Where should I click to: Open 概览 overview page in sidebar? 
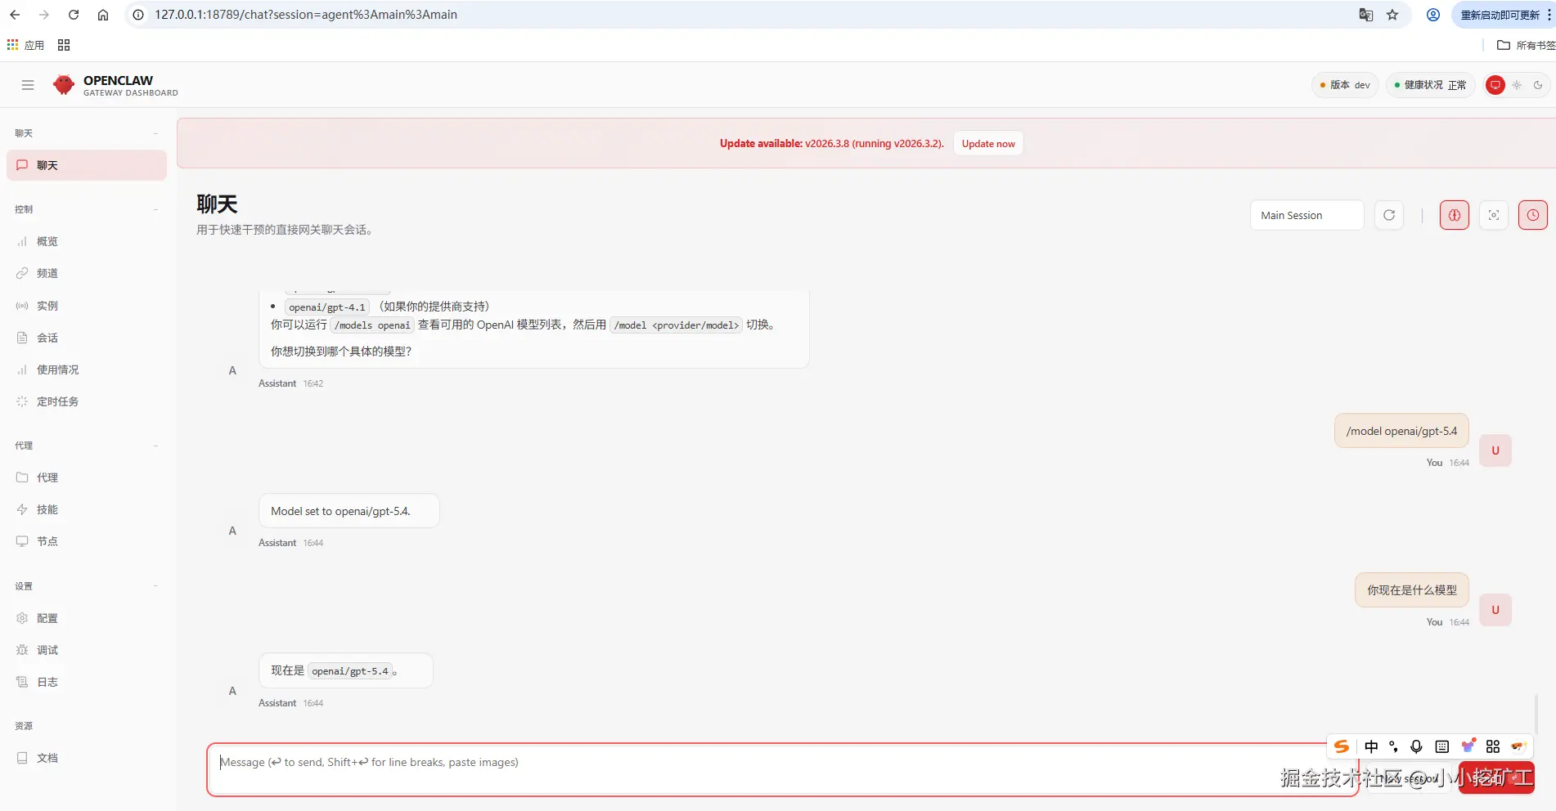pyautogui.click(x=87, y=241)
